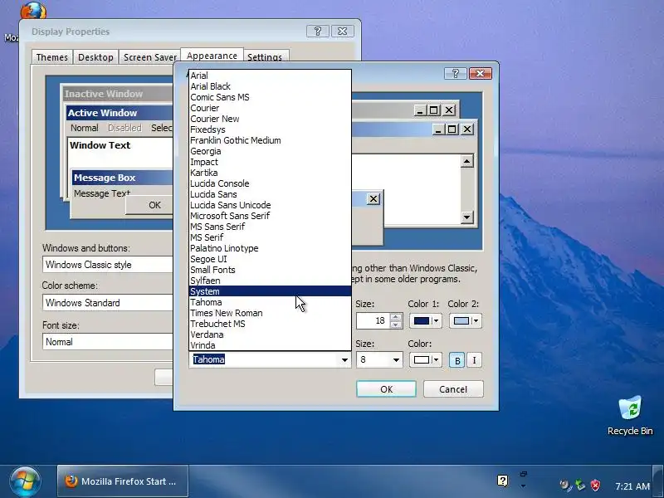Toggle the Bold font button
Viewport: 664px width, 498px height.
pyautogui.click(x=457, y=360)
